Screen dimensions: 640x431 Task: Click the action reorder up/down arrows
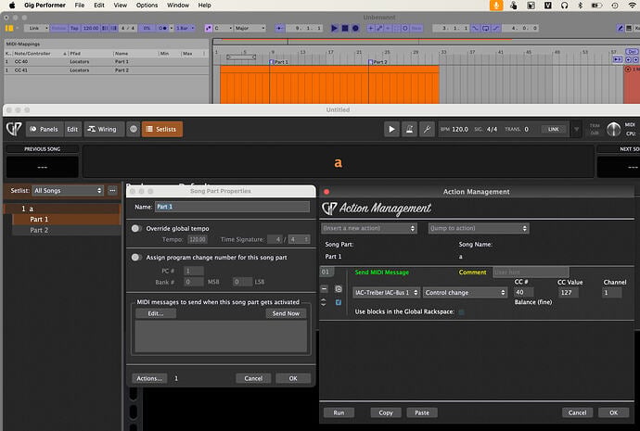pyautogui.click(x=324, y=302)
